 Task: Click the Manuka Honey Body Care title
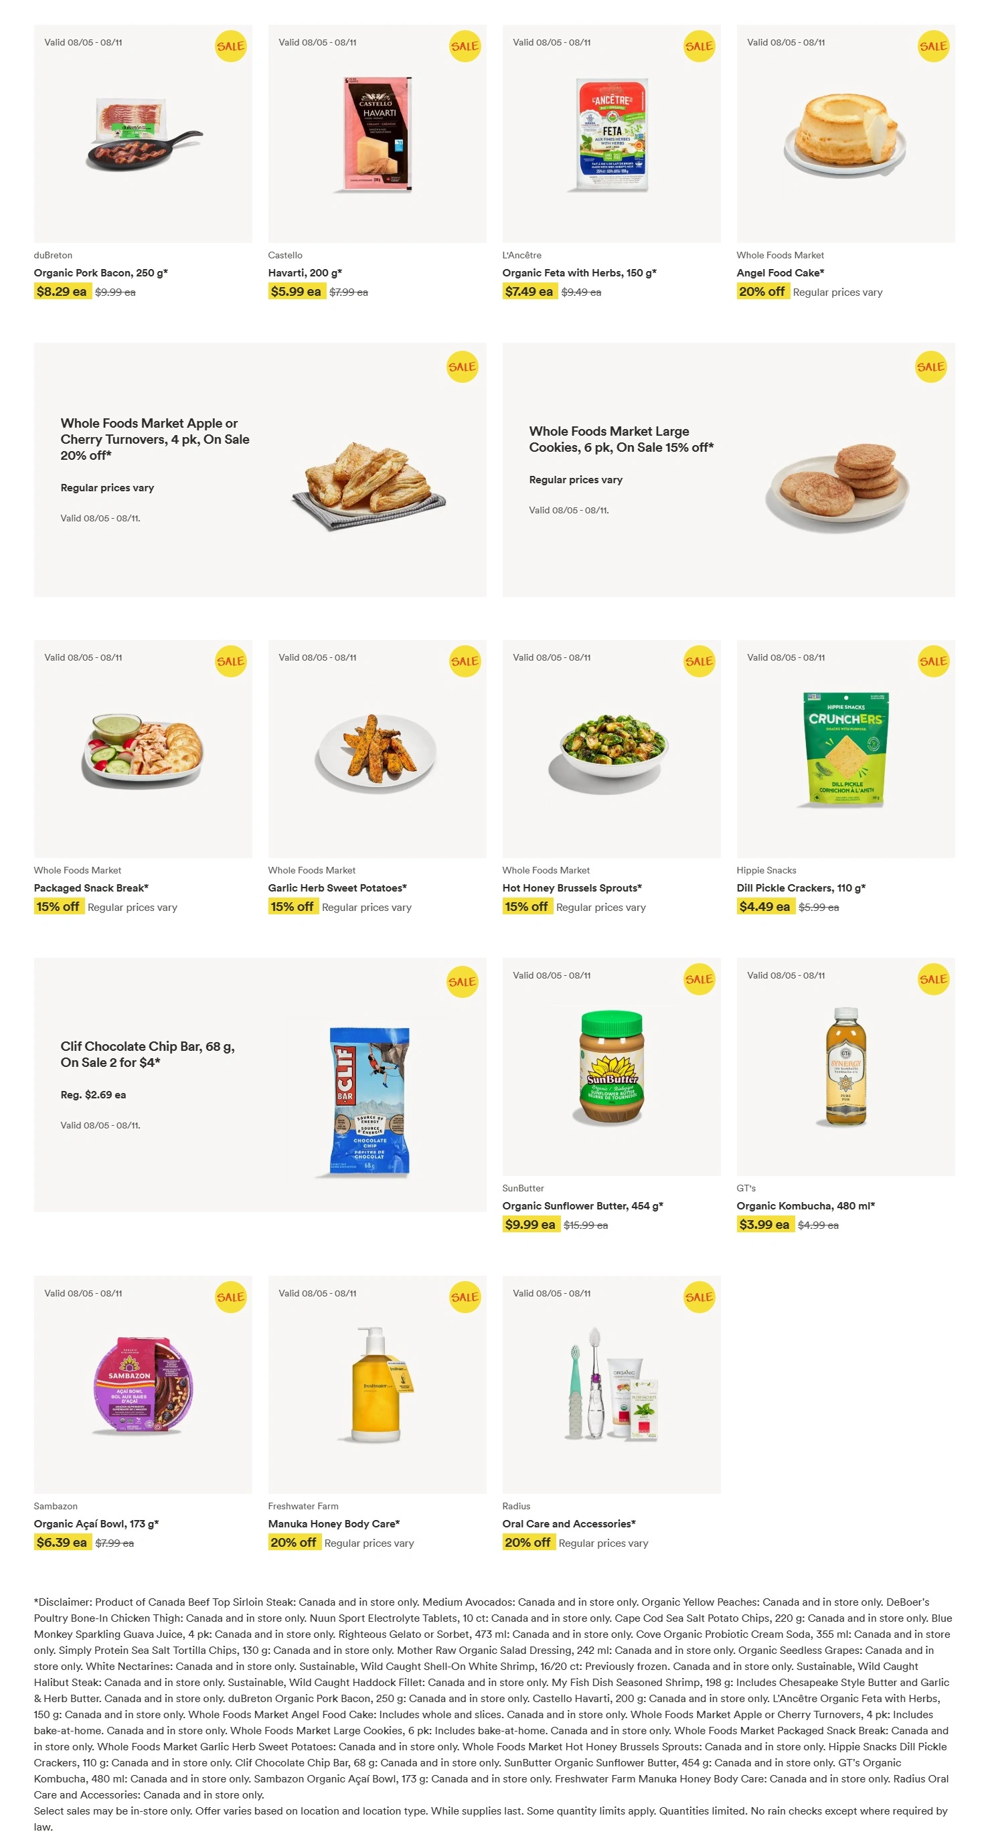[x=333, y=1523]
